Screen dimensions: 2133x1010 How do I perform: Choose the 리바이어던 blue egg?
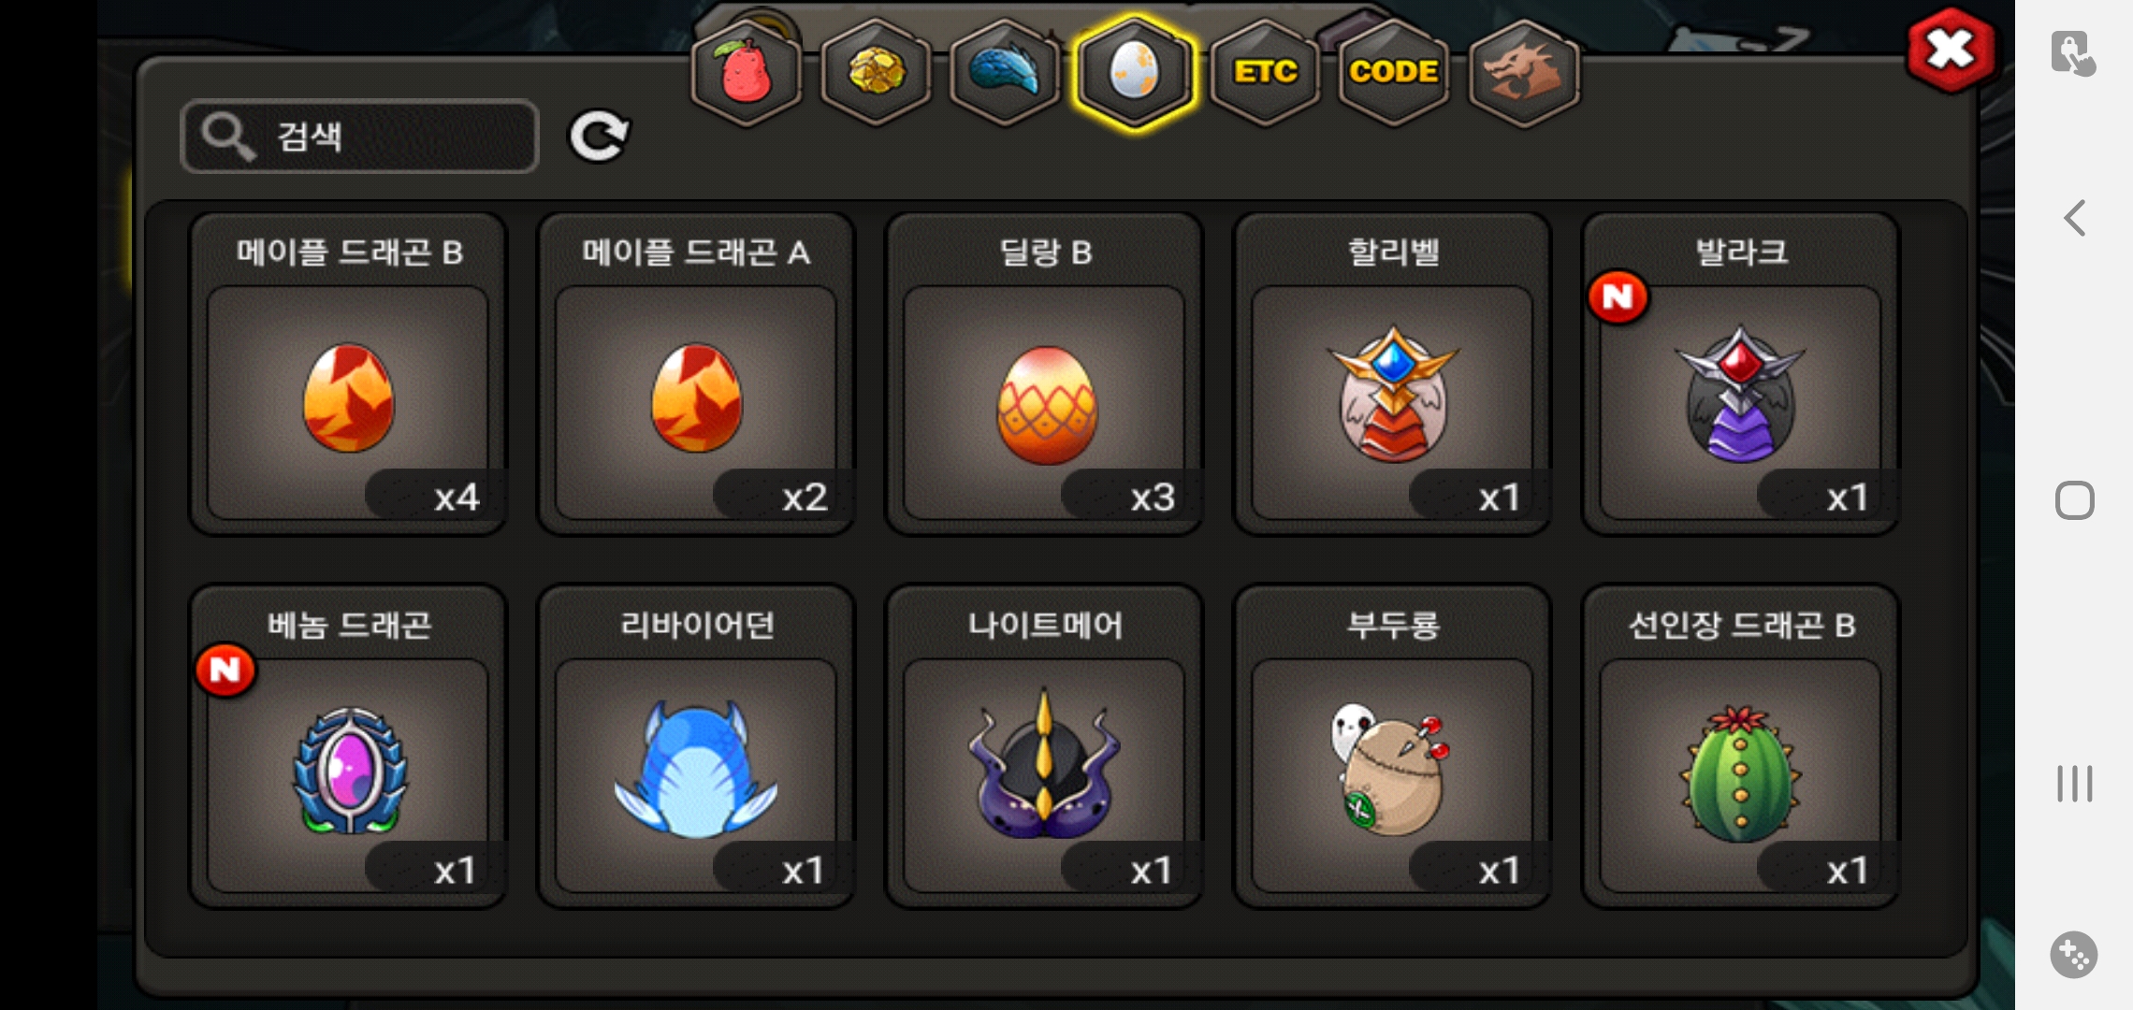tap(696, 746)
